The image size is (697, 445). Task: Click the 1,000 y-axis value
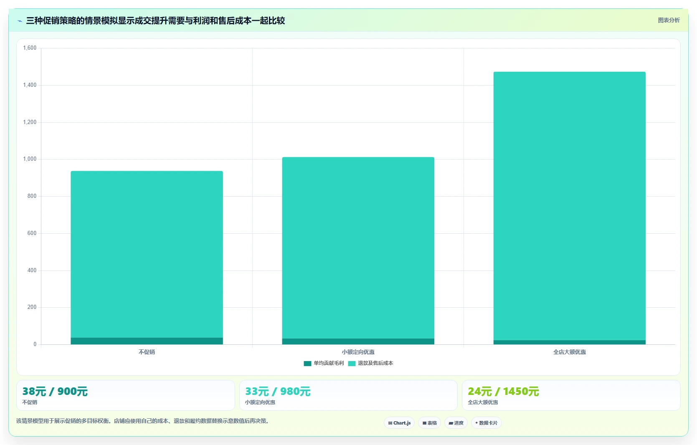coord(30,159)
